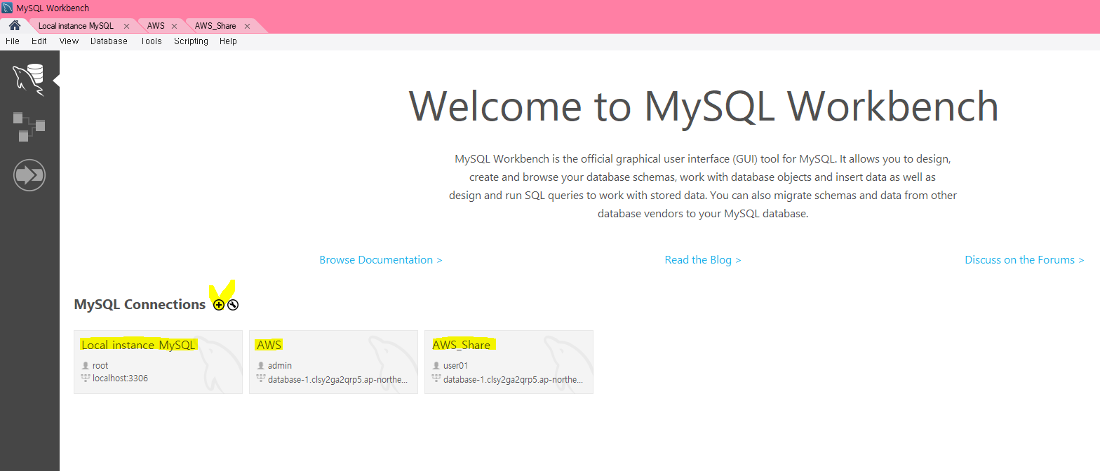
Task: Open the Home screen tab icon
Action: pos(14,25)
